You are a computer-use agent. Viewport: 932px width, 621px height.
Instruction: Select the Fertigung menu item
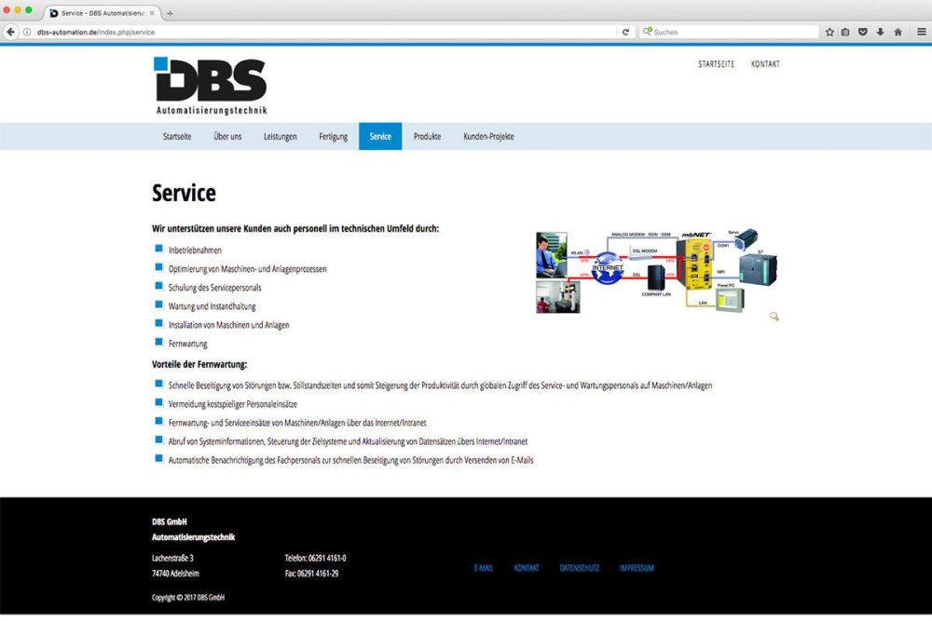[x=333, y=136]
